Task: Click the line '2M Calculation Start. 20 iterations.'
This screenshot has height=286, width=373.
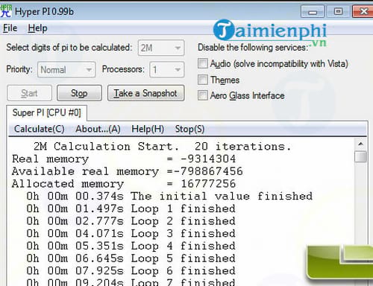Action: pyautogui.click(x=162, y=147)
